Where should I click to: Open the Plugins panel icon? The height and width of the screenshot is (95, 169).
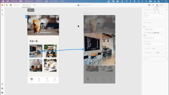tap(2, 93)
